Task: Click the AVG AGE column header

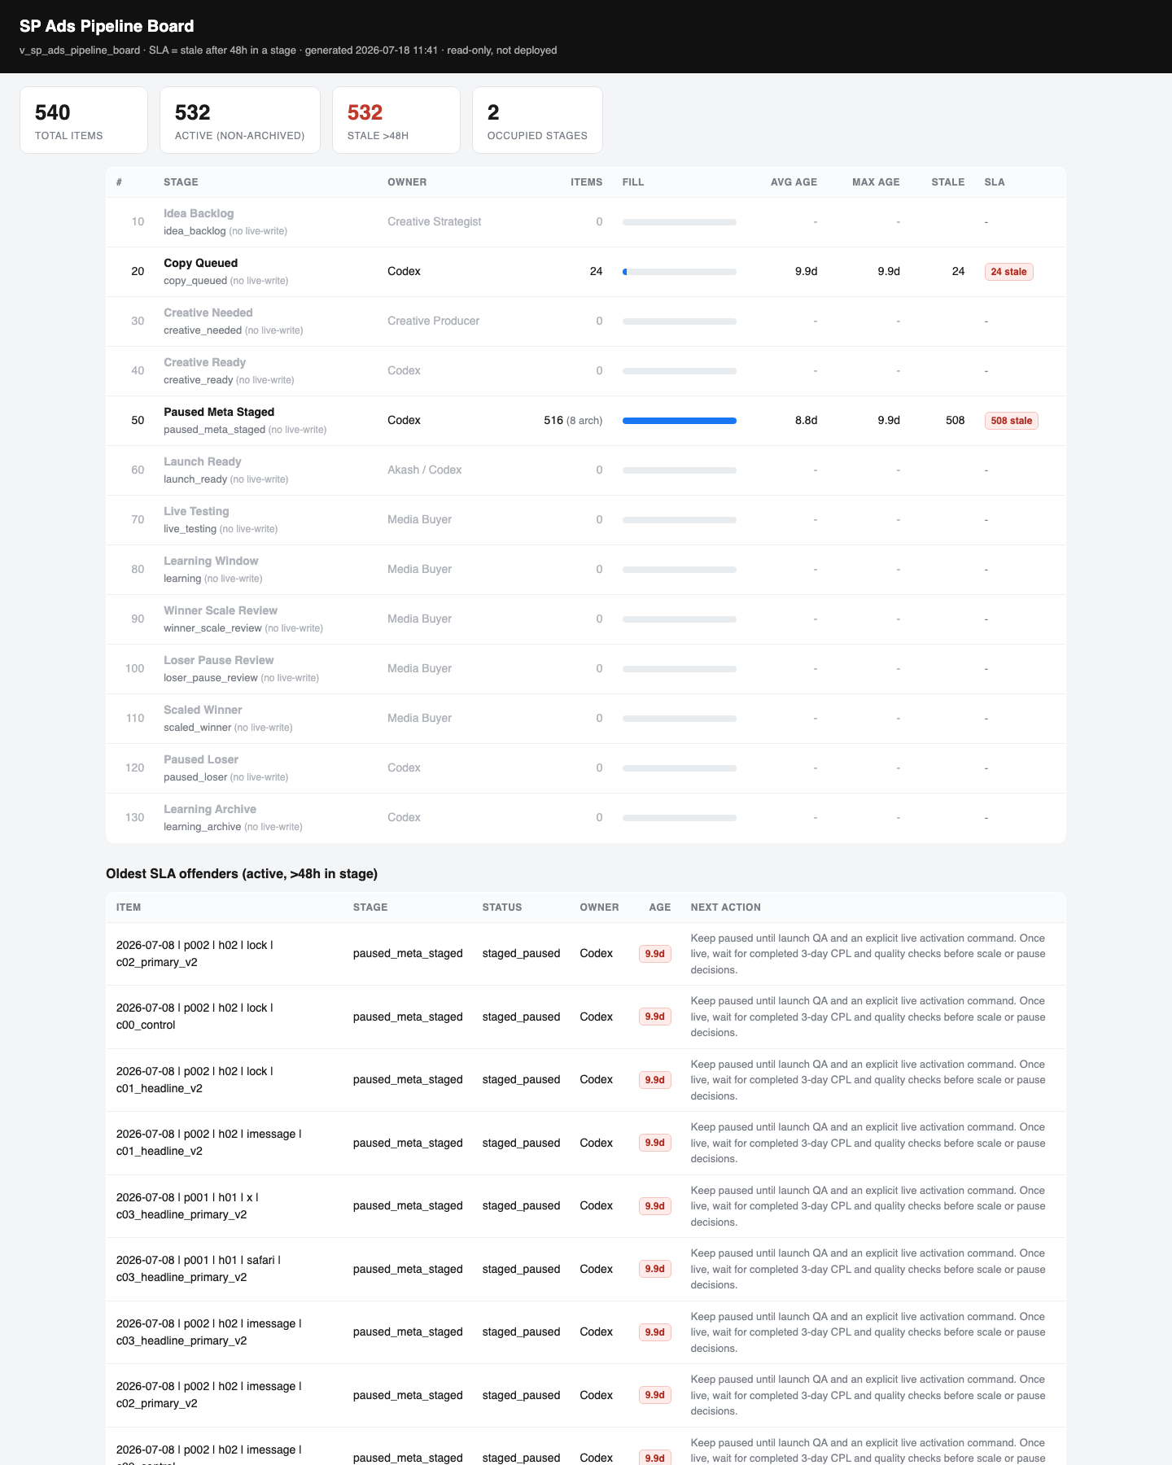Action: tap(794, 182)
